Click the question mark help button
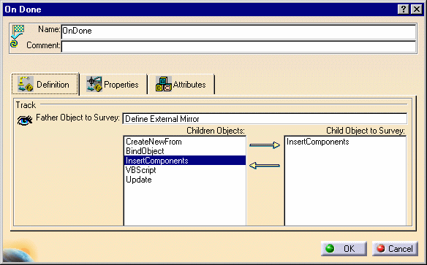The image size is (427, 265). [x=404, y=9]
